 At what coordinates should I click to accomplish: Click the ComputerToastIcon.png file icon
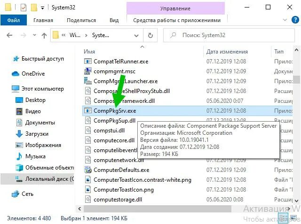88,190
